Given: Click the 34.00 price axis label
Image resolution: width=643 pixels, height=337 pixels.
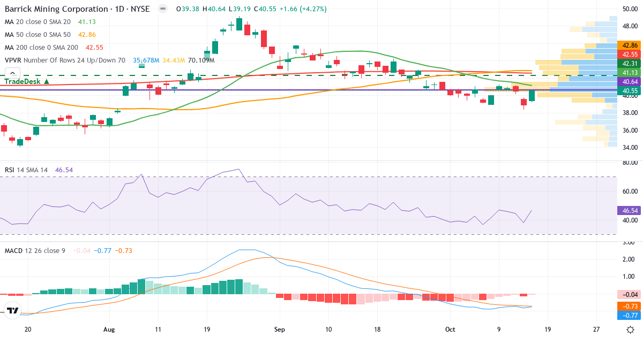Looking at the screenshot, I should click(629, 148).
